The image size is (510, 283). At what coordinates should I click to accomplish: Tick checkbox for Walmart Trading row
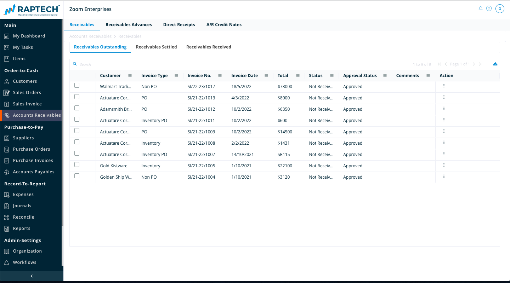click(77, 85)
